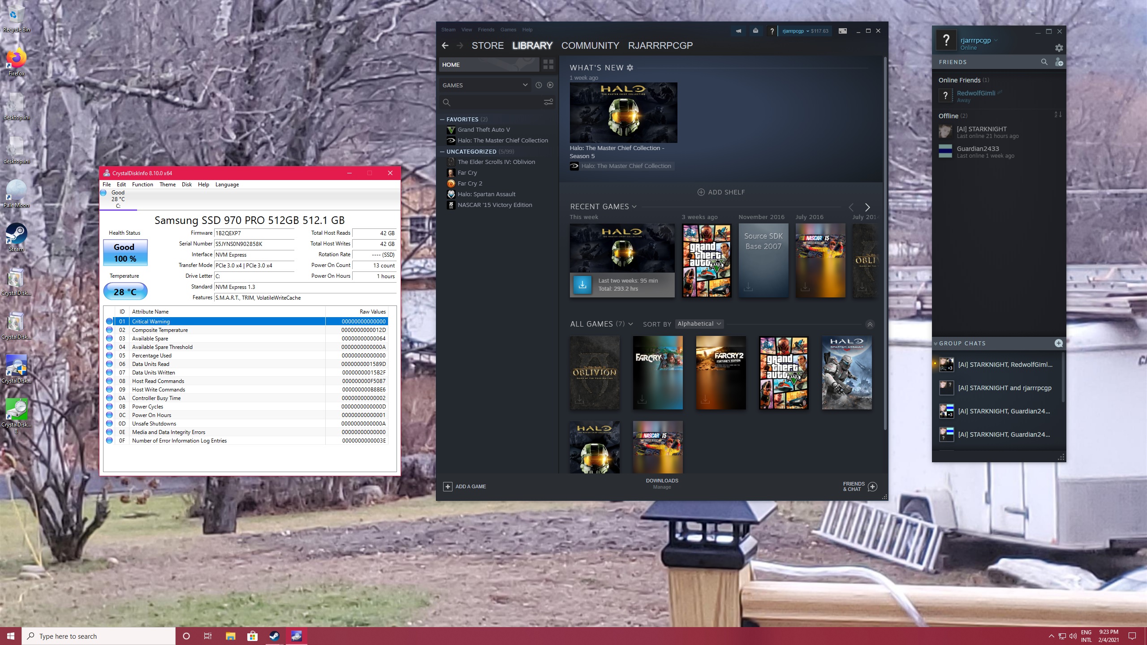
Task: Select NASCAR '15 Victory Edition in list
Action: click(495, 205)
